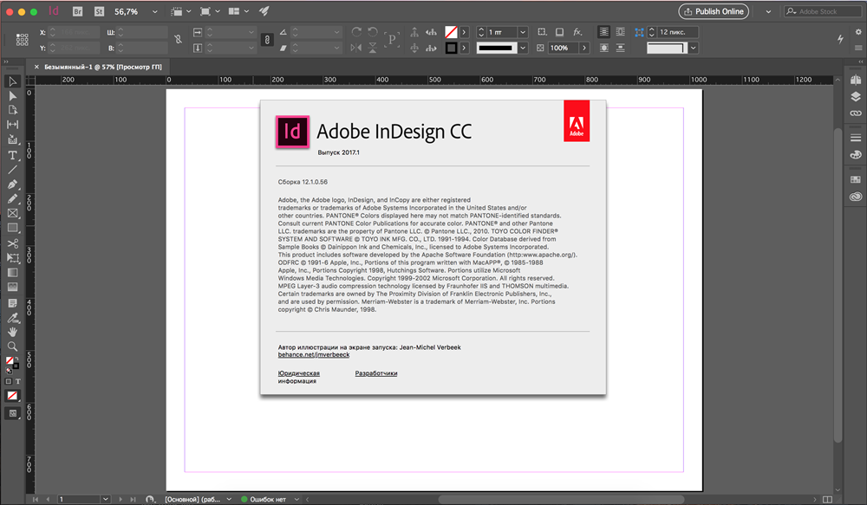867x505 pixels.
Task: Open Юридическая информация link
Action: [x=298, y=377]
